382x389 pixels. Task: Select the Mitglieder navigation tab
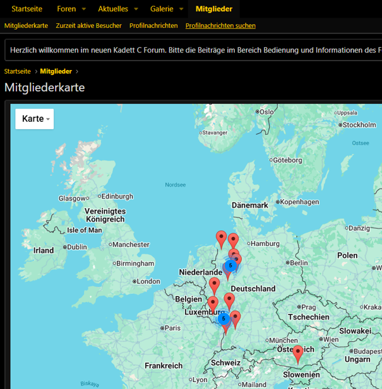click(x=214, y=9)
